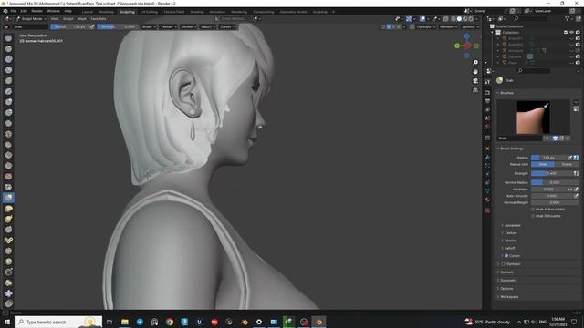Open the Brush dropdown in tool header
The height and width of the screenshot is (328, 584).
pyautogui.click(x=149, y=26)
